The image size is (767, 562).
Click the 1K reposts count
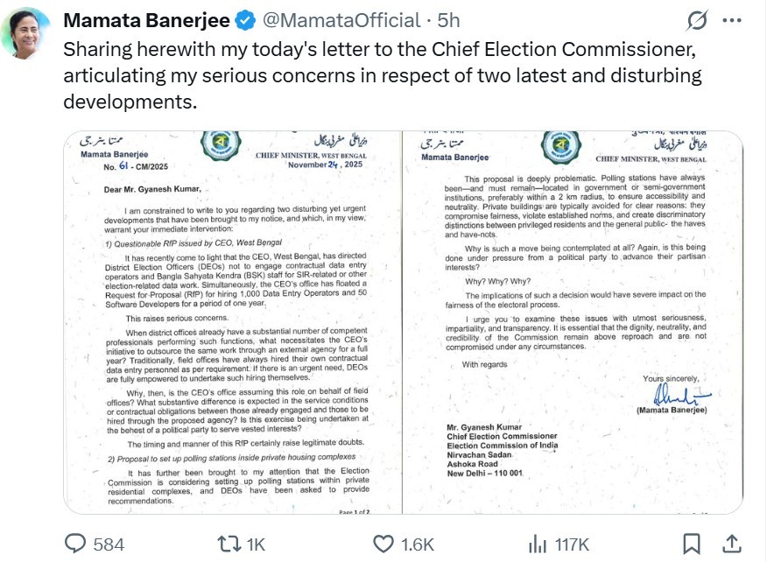[x=255, y=544]
